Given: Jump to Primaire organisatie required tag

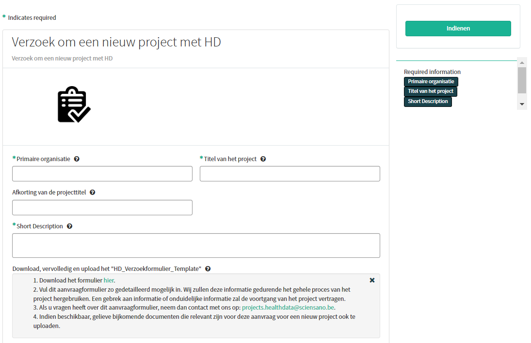Looking at the screenshot, I should pyautogui.click(x=431, y=82).
